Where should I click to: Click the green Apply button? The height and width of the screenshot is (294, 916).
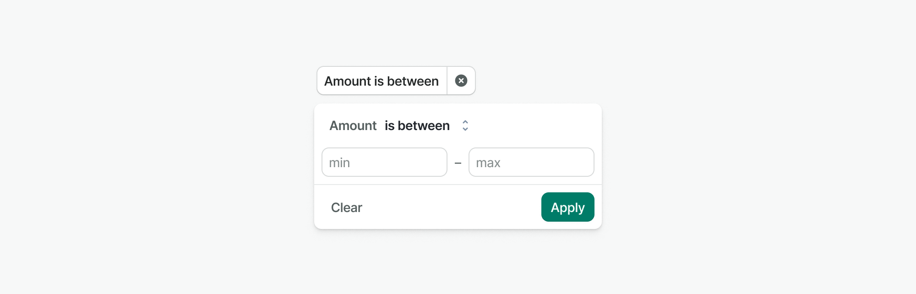tap(568, 207)
